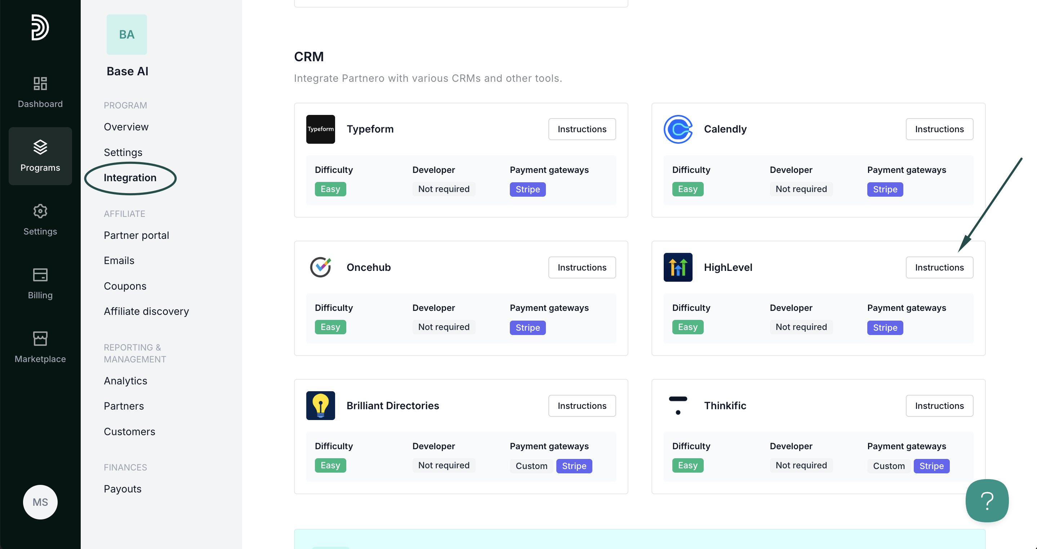Screen dimensions: 1037x549
Task: Click Calendly's Stripe gateway badge
Action: point(885,189)
